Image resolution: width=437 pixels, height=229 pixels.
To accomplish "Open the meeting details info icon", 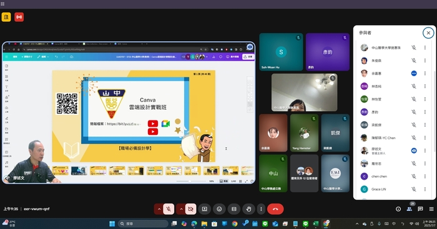I will pos(398,209).
